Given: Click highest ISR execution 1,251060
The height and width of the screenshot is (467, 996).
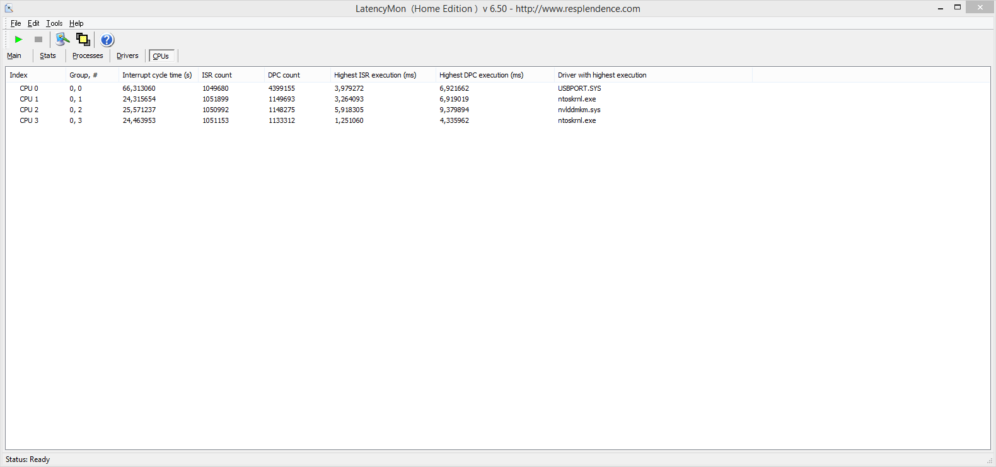Looking at the screenshot, I should click(x=349, y=120).
